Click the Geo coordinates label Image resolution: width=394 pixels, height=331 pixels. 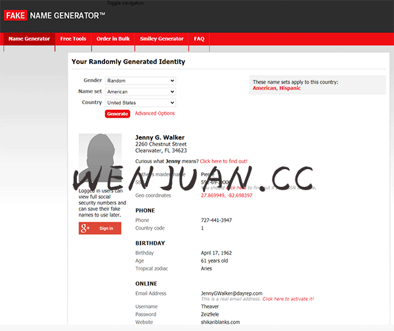(153, 195)
